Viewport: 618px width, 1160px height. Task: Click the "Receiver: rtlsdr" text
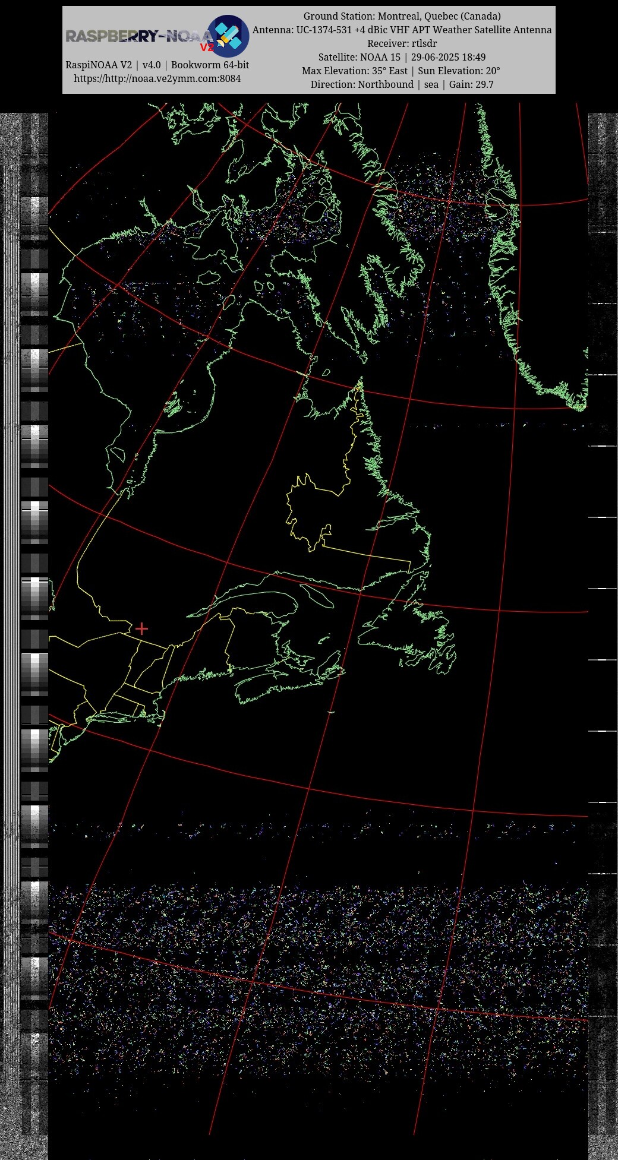402,43
